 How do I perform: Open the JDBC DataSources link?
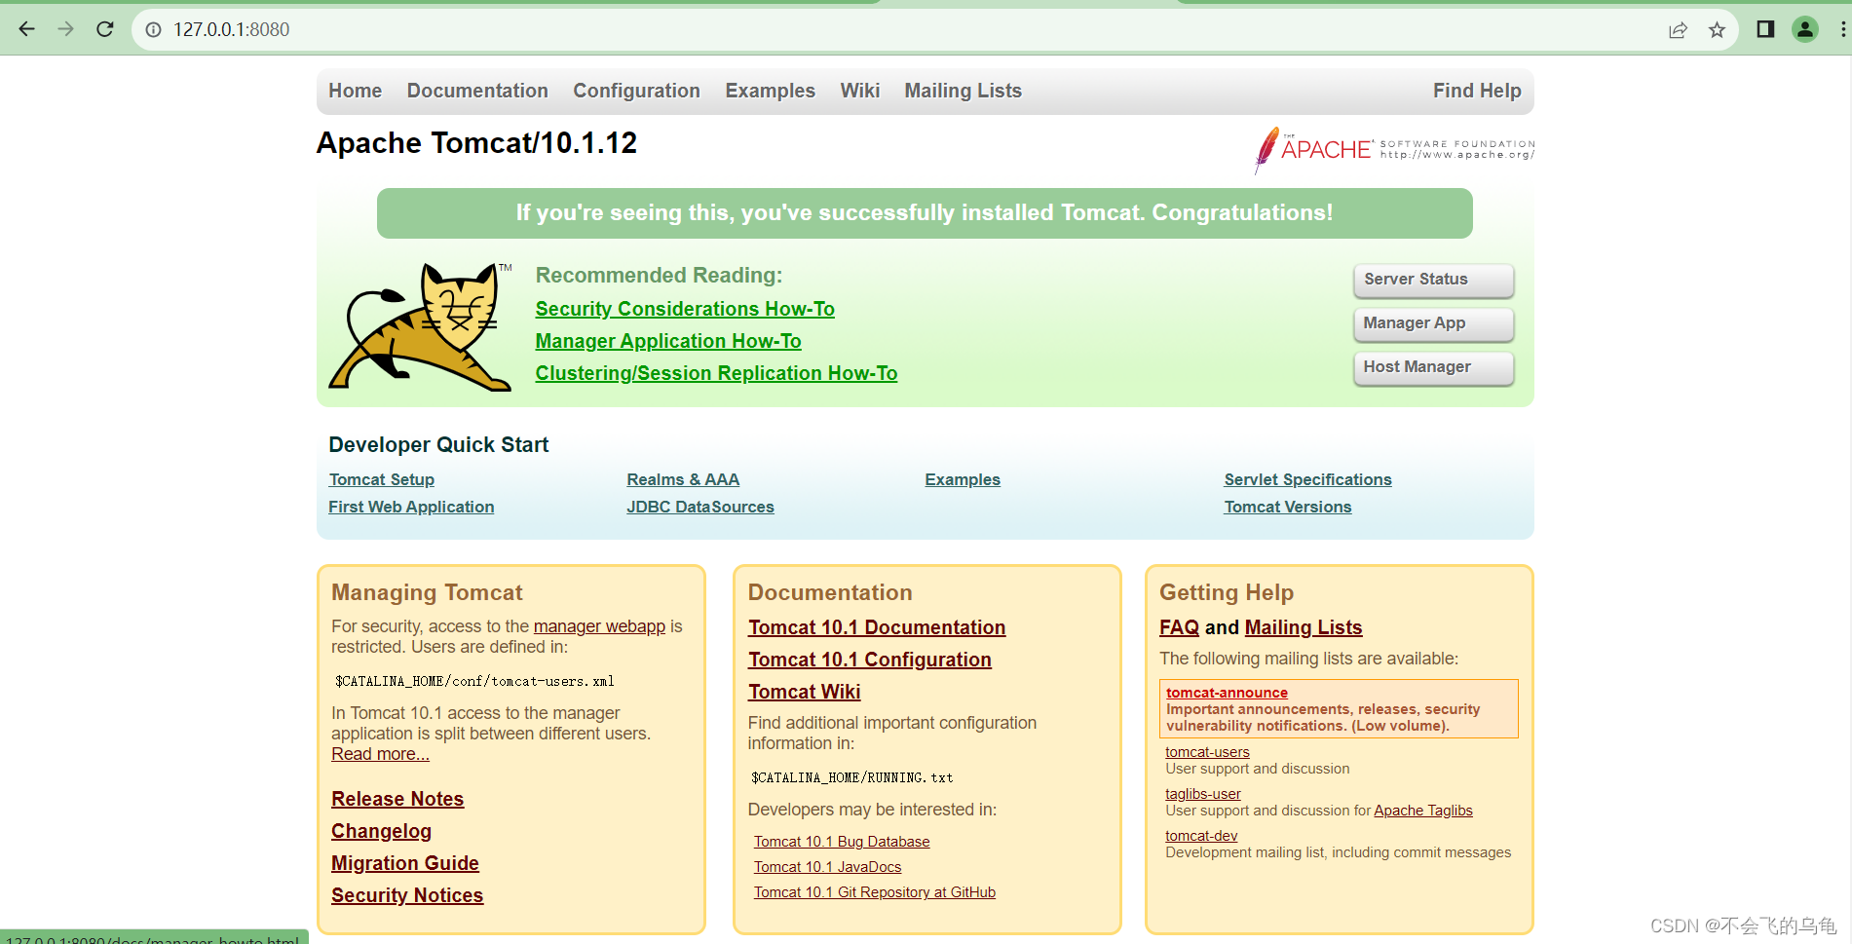(700, 507)
